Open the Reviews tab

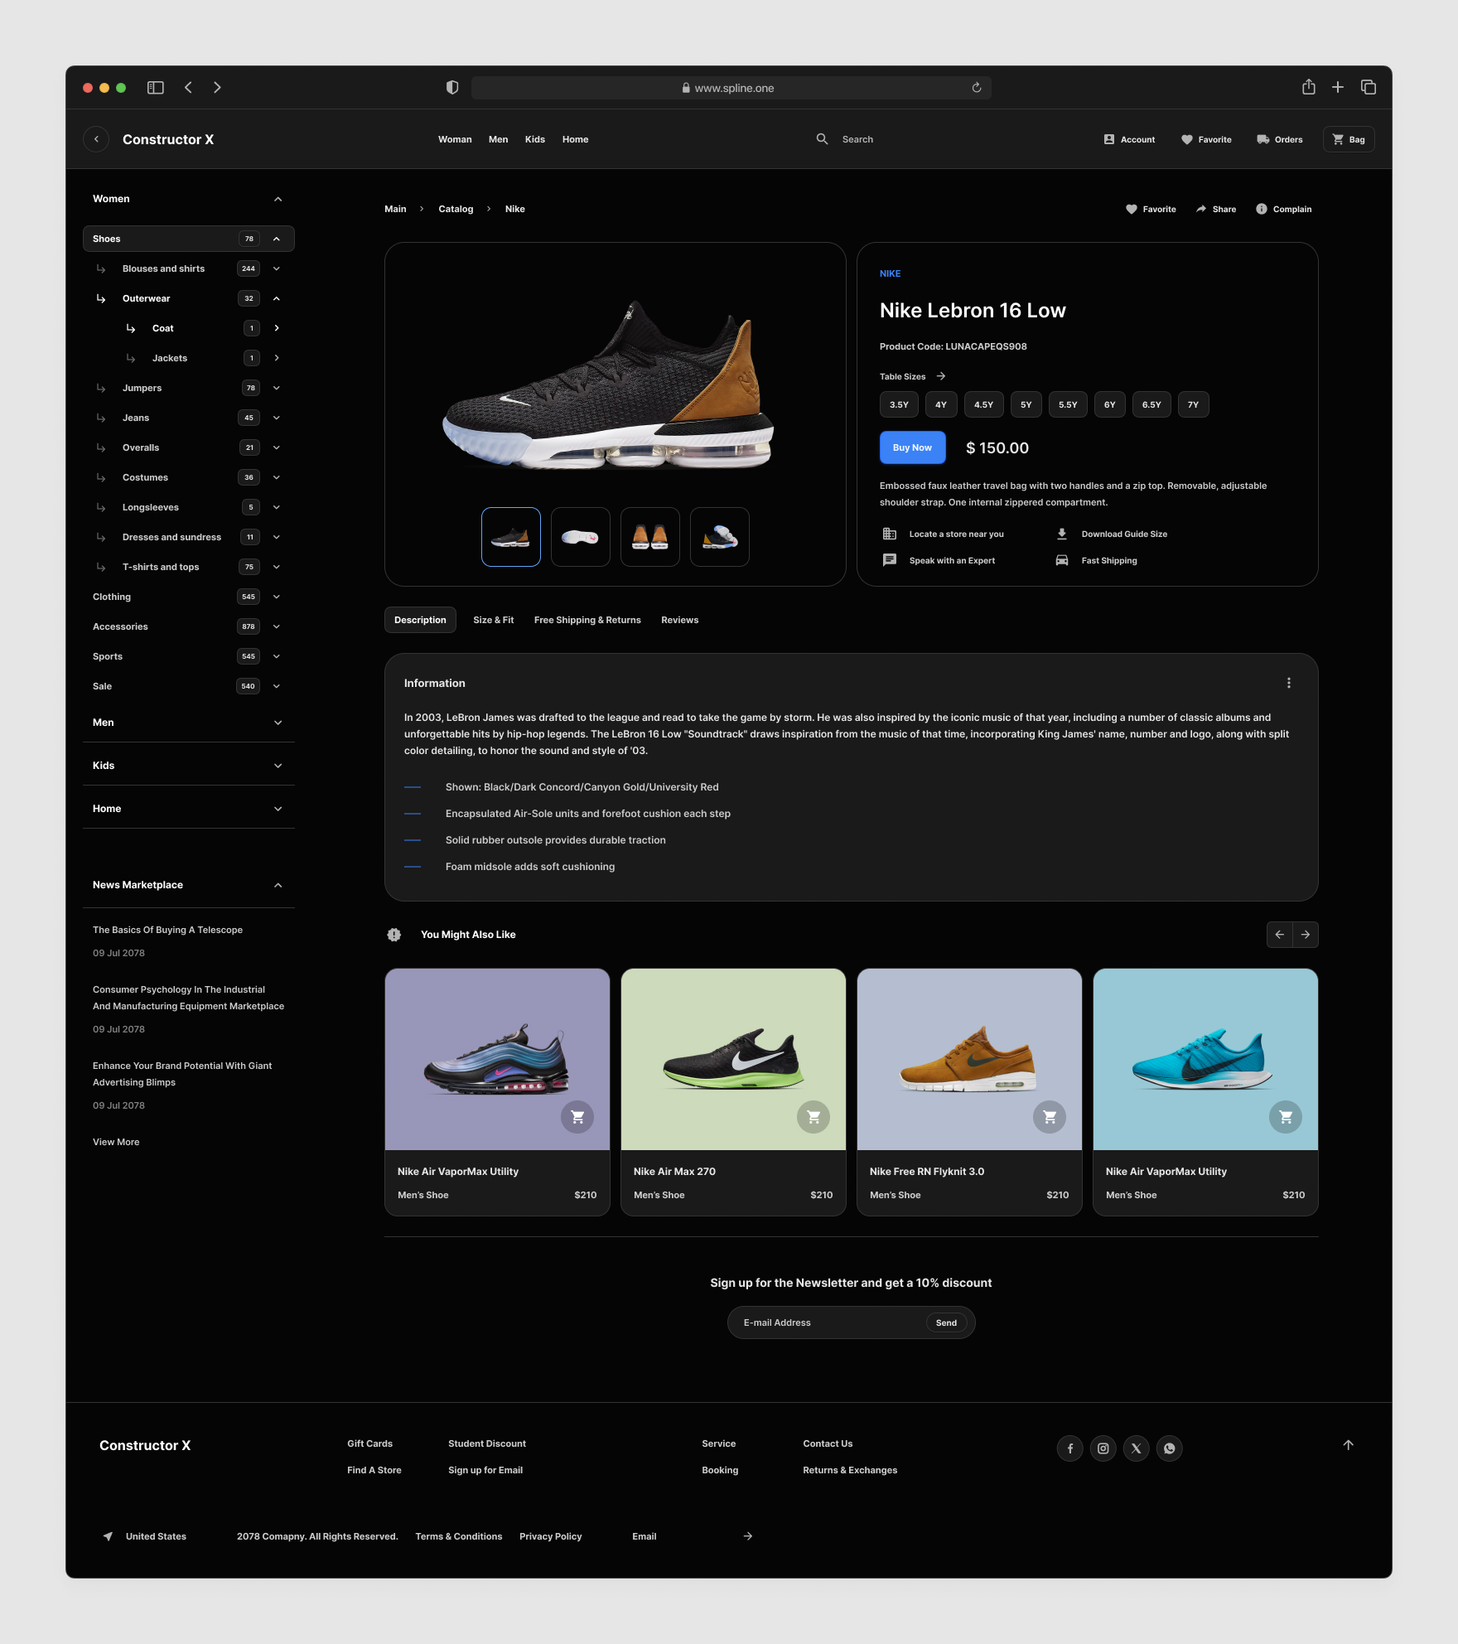tap(679, 620)
